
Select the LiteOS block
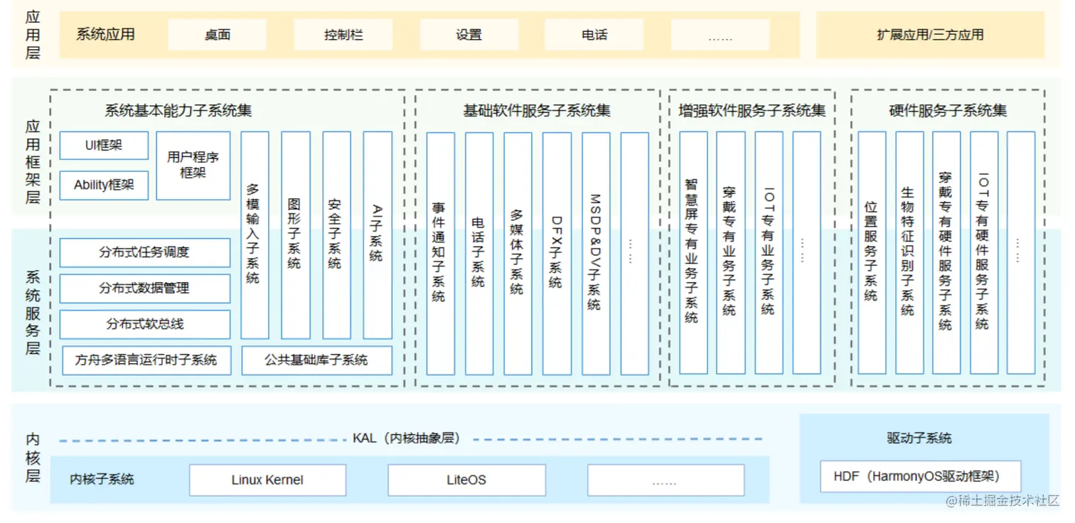click(x=466, y=480)
